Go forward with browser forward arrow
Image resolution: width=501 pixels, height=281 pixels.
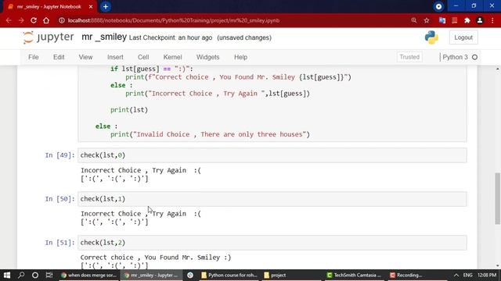21,20
